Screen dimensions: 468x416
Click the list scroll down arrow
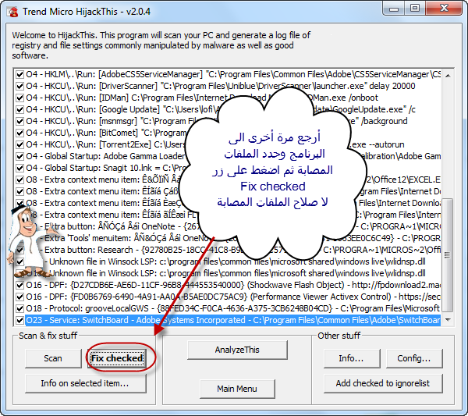tap(448, 320)
